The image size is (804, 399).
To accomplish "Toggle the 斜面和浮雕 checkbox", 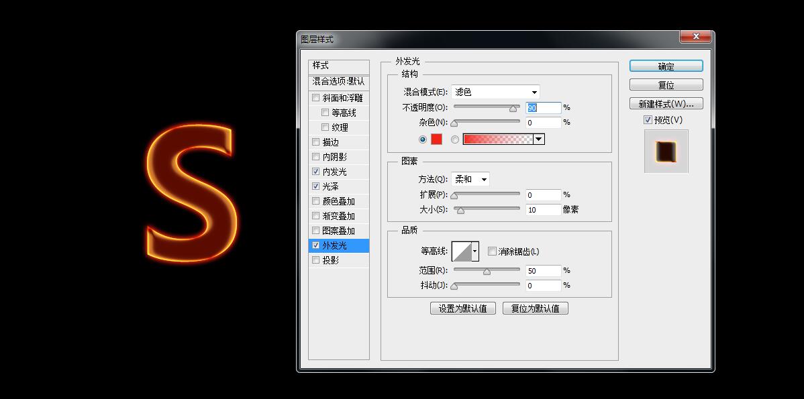I will click(316, 98).
